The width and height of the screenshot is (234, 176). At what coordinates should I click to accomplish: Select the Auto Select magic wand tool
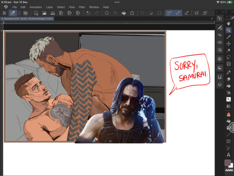[228, 50]
